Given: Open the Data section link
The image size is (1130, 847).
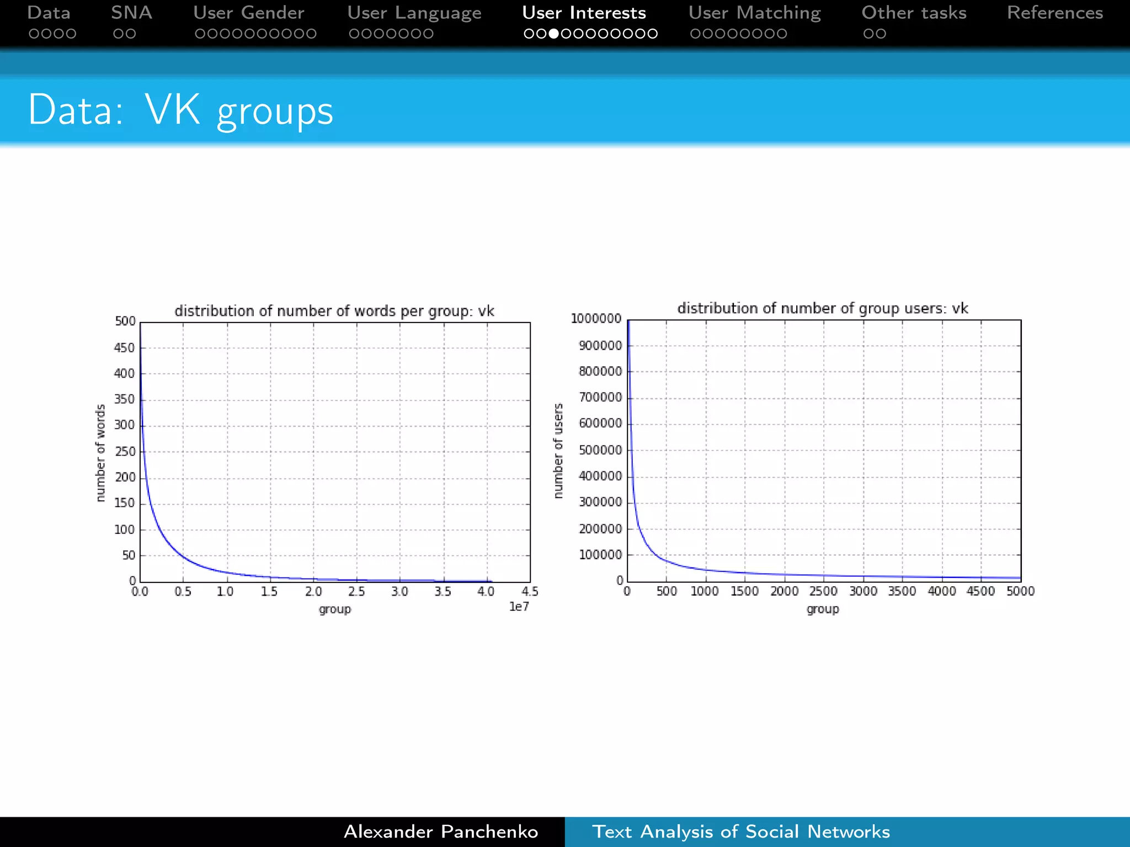Looking at the screenshot, I should pos(49,13).
